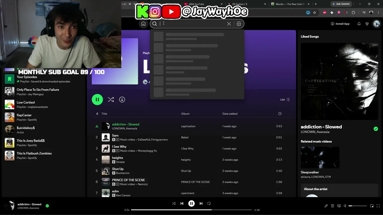The width and height of the screenshot is (383, 215).
Task: Toggle the green Liked checkmark in Now Playing panel
Action: (x=376, y=129)
